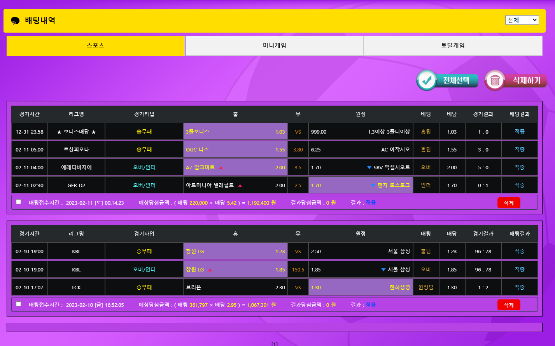Click the checkmark icon on 전체선택
The height and width of the screenshot is (346, 555).
[x=427, y=80]
